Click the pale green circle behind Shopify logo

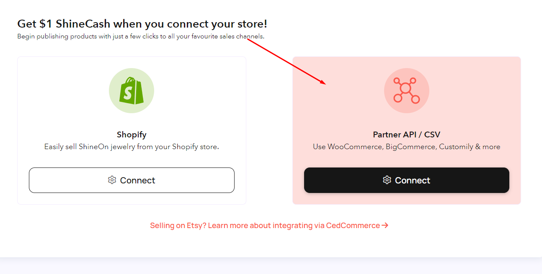[132, 91]
